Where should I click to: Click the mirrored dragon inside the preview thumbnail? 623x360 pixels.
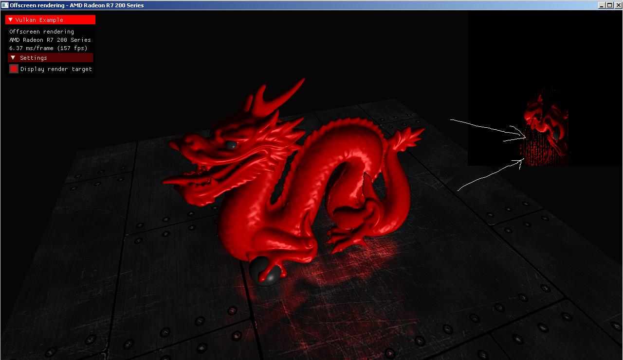click(x=545, y=124)
